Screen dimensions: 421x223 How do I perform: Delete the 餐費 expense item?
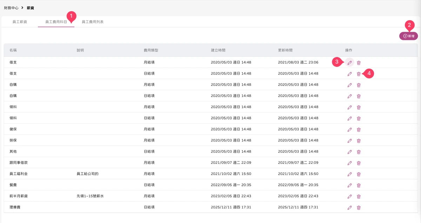[x=359, y=185]
